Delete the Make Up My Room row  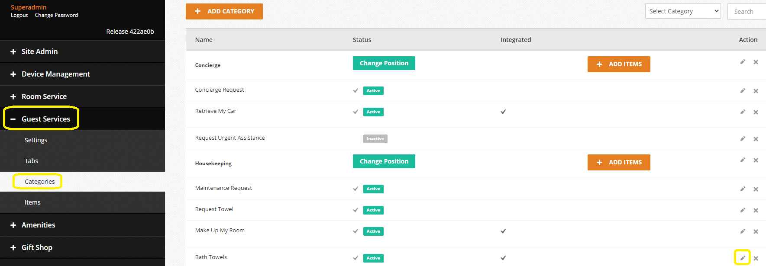[x=756, y=231]
